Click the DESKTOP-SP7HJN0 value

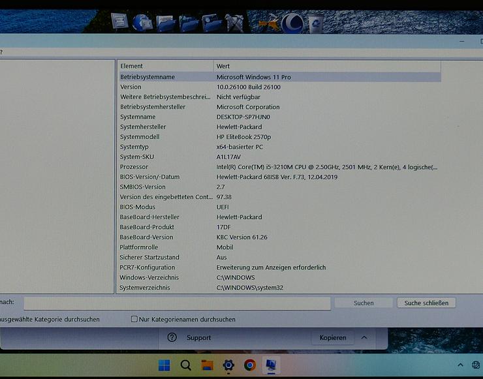[243, 117]
